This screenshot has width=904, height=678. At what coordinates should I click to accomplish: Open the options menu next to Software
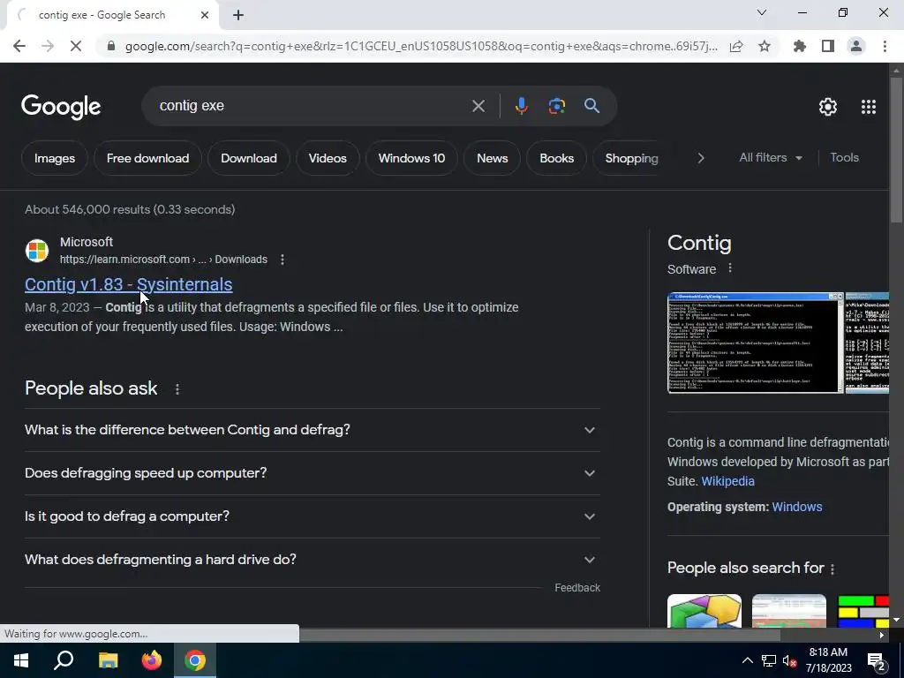click(x=730, y=268)
